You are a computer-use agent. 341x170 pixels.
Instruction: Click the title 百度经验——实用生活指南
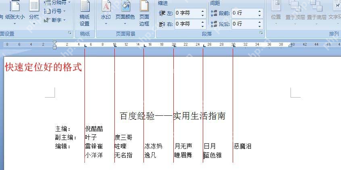click(x=173, y=116)
